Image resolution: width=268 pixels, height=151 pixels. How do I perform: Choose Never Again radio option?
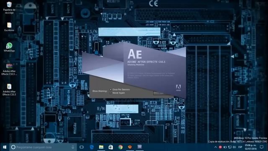tap(111, 93)
